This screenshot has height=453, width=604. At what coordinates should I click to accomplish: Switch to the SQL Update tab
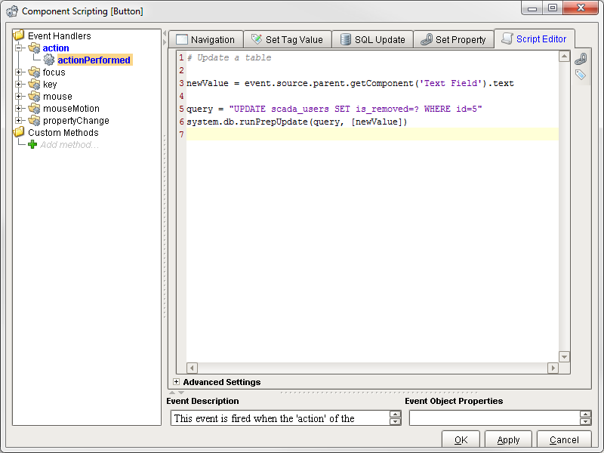pos(372,39)
